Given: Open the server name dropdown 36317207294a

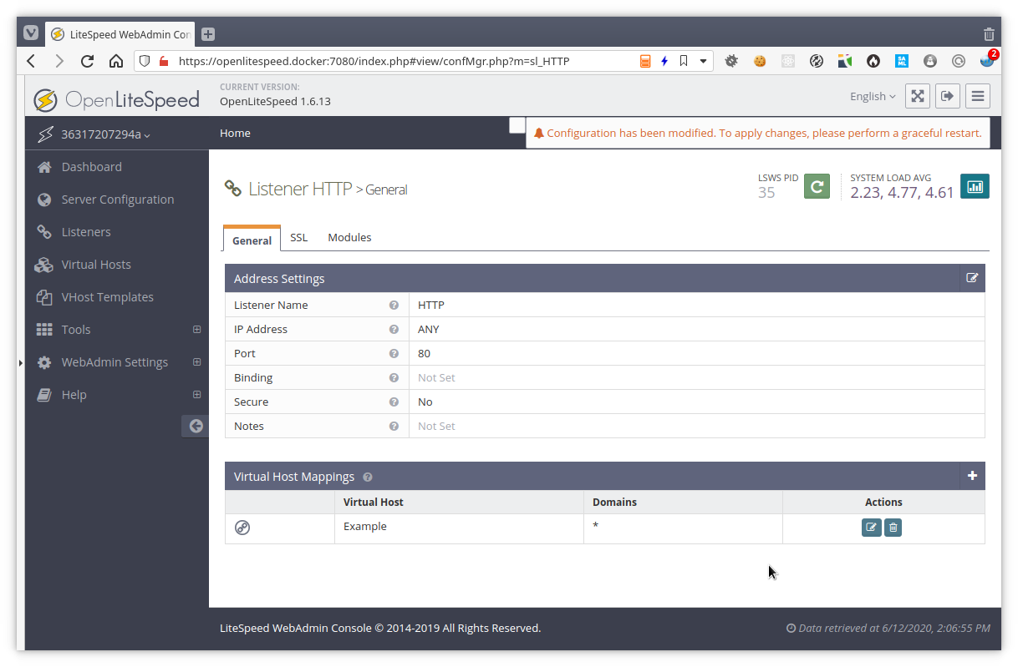Looking at the screenshot, I should coord(104,134).
